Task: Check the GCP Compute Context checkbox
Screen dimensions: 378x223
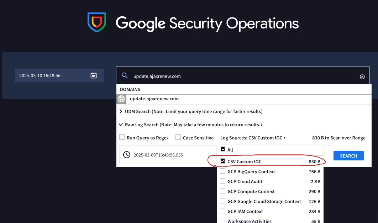Action: pyautogui.click(x=223, y=191)
